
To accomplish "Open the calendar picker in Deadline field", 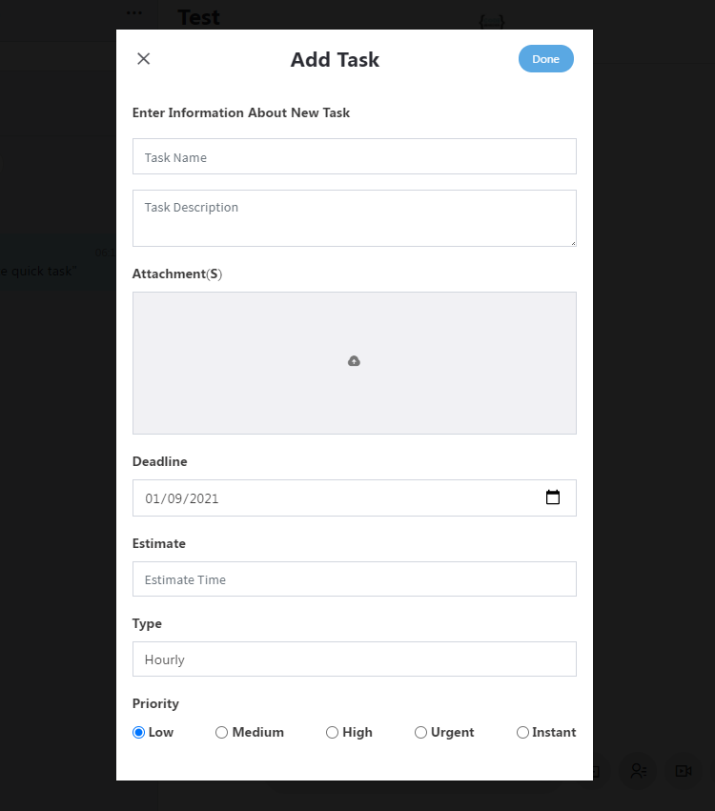I will pos(553,497).
